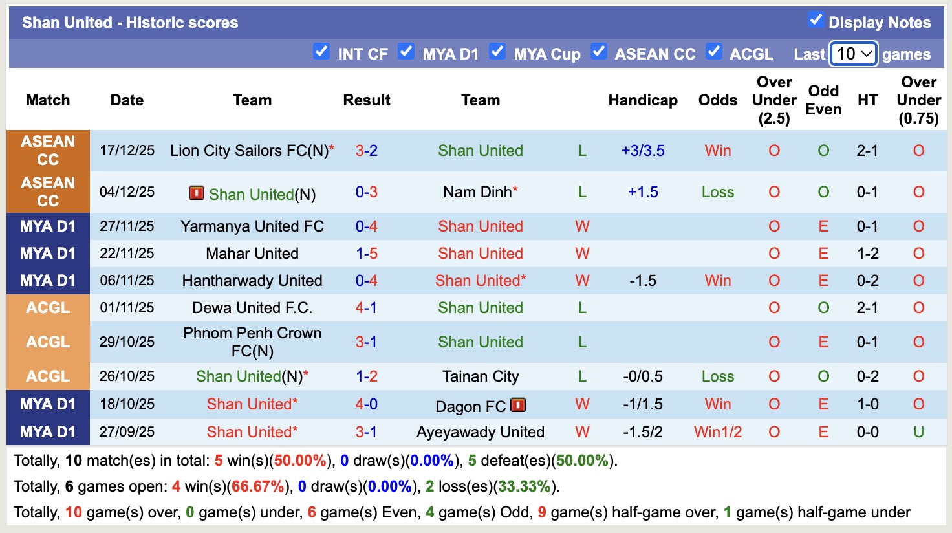952x533 pixels.
Task: Click the Nam Dinh team name
Action: click(476, 192)
